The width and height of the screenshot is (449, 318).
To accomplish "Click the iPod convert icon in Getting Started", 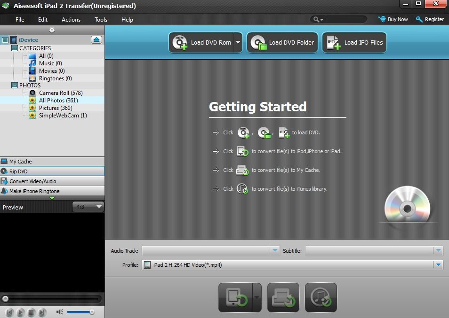I will coord(242,151).
